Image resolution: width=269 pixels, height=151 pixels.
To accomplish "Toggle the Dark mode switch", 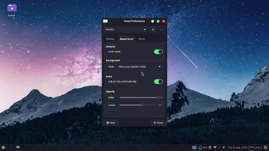I will click(x=158, y=52).
